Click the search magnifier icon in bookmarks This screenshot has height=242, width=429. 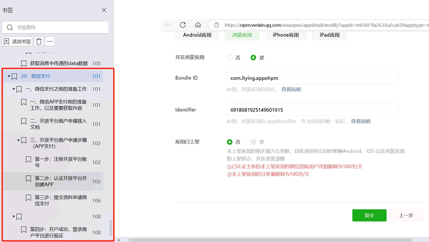(10, 27)
